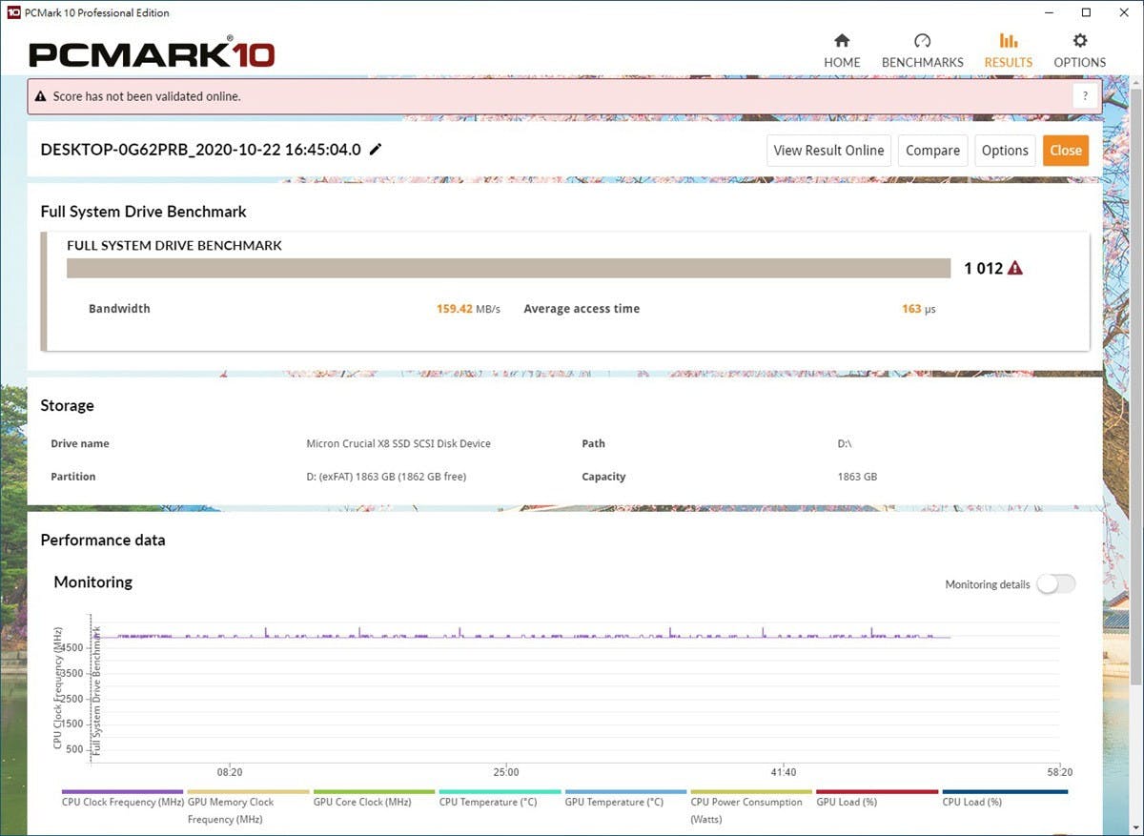Click View Result Online button

[828, 151]
